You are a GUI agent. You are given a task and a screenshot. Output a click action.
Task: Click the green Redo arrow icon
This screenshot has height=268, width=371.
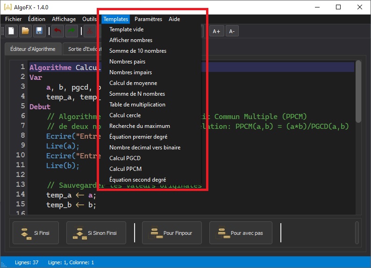click(71, 31)
